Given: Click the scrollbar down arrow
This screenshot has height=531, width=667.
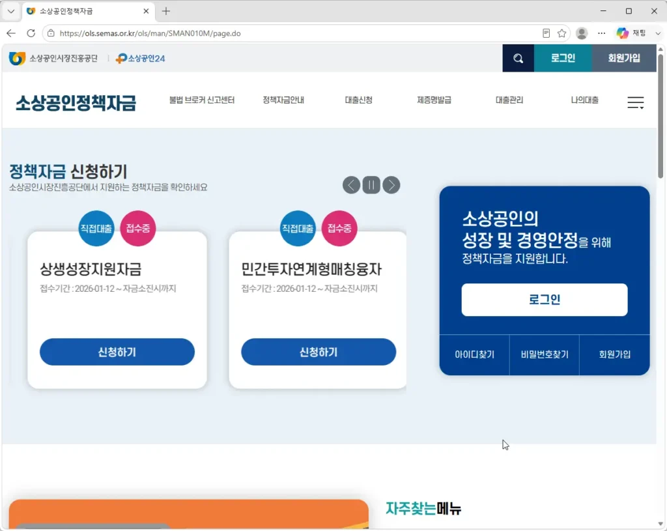Looking at the screenshot, I should (x=660, y=524).
